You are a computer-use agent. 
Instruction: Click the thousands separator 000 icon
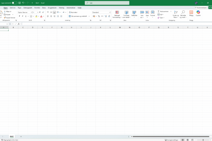pyautogui.click(x=102, y=16)
